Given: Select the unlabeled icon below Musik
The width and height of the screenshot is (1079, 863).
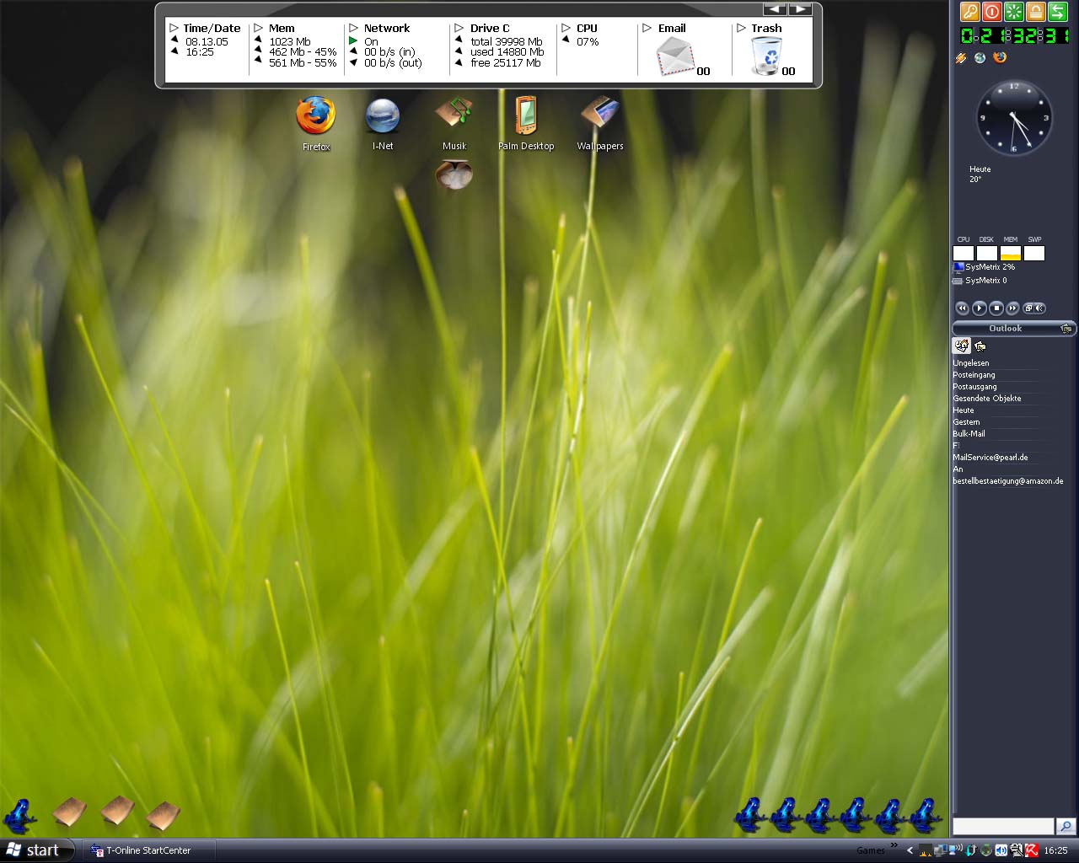Looking at the screenshot, I should [x=454, y=174].
